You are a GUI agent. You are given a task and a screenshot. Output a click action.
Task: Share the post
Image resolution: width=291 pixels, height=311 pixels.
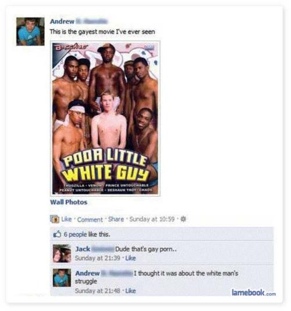coord(116,219)
